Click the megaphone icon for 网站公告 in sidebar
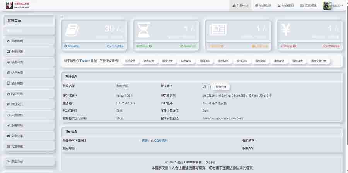348x173 pixels. click(x=9, y=104)
